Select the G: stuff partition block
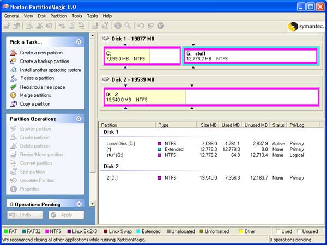The width and height of the screenshot is (327, 245). click(x=251, y=56)
